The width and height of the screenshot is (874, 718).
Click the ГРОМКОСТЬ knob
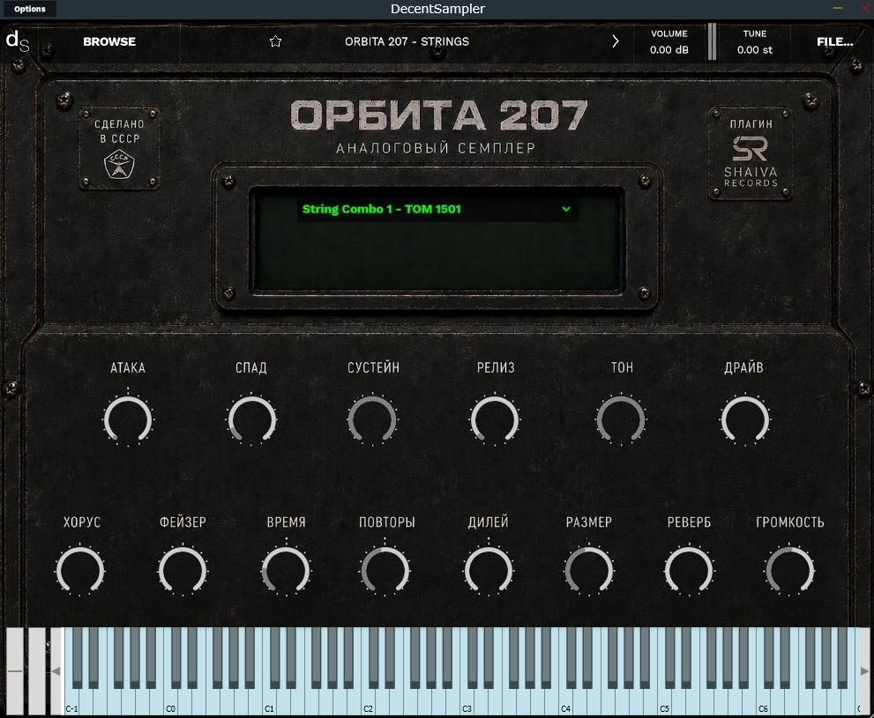click(x=790, y=571)
